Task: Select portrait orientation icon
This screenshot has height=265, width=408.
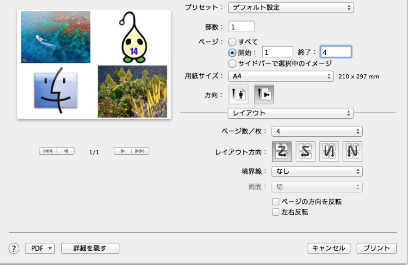Action: [238, 94]
